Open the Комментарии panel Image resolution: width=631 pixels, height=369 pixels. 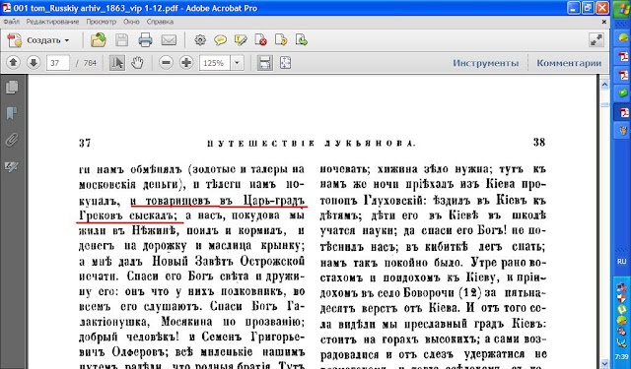(569, 63)
